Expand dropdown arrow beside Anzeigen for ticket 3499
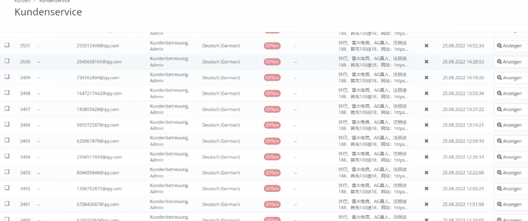Screen dimensions: 528x221 tap(526, 78)
